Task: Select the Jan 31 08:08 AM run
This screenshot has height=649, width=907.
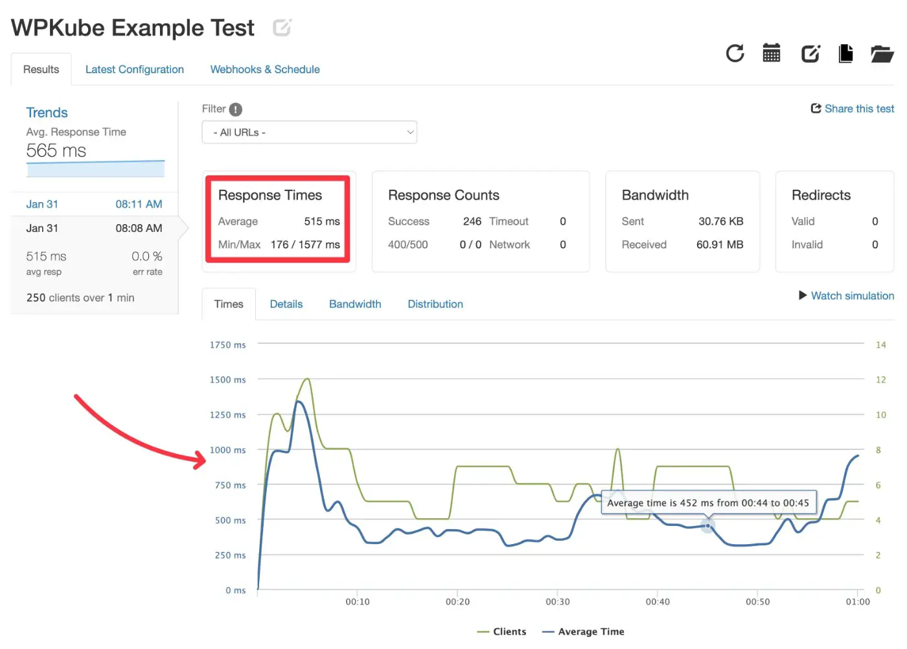Action: point(94,228)
